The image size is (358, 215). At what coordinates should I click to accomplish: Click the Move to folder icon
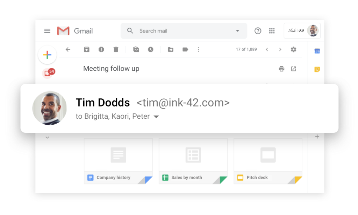[x=171, y=49]
